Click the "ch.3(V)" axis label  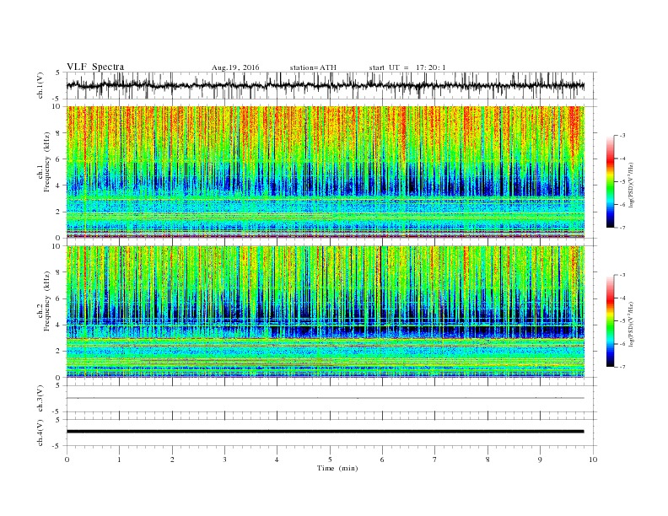pyautogui.click(x=40, y=399)
